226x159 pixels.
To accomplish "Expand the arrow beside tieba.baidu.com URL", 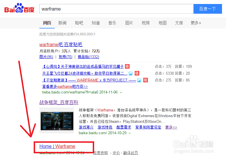I will point(121,93).
